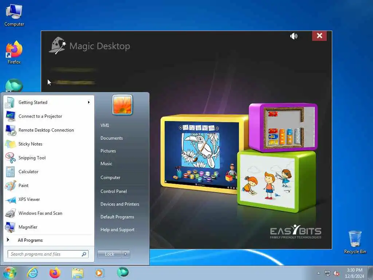Open Default Programs
This screenshot has height=280, width=373.
point(117,217)
